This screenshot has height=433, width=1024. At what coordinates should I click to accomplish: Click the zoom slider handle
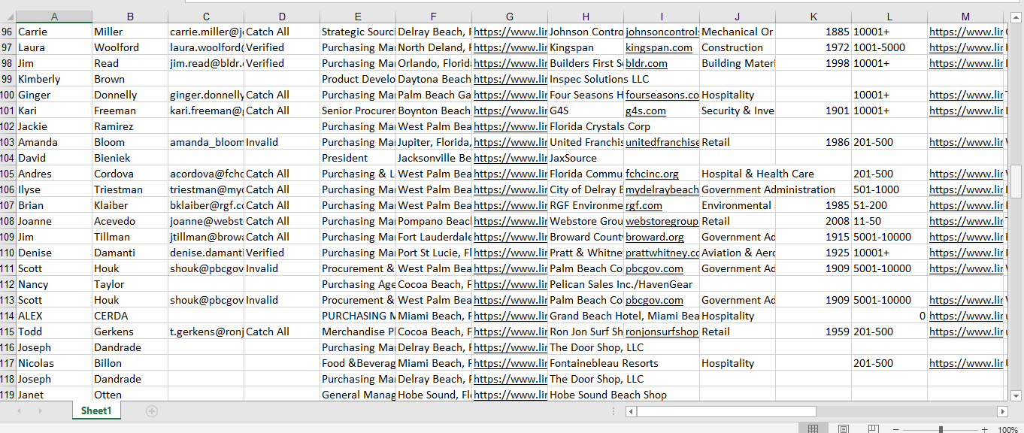941,428
